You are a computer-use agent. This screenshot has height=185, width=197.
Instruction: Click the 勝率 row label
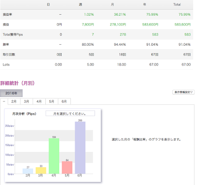pos(6,44)
